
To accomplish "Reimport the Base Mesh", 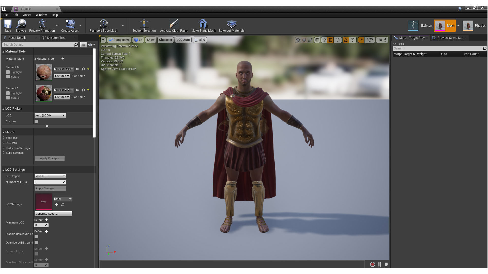I will point(103,26).
